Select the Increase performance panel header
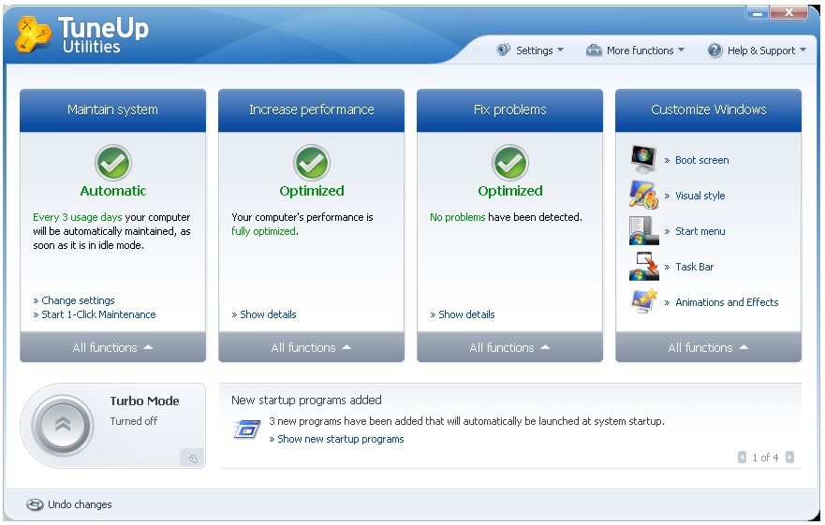 (312, 109)
